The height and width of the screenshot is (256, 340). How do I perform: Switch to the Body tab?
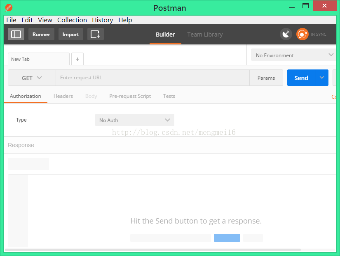(91, 96)
